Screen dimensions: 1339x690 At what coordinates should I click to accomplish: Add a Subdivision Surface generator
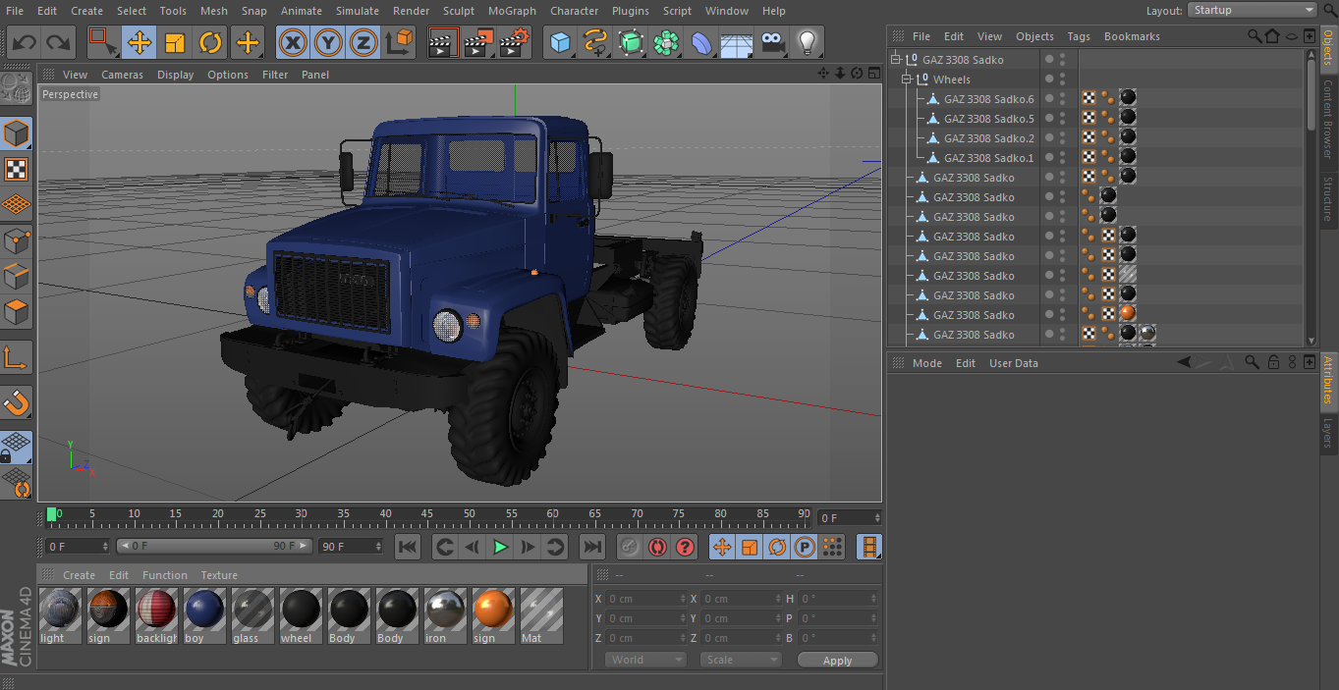click(x=631, y=42)
